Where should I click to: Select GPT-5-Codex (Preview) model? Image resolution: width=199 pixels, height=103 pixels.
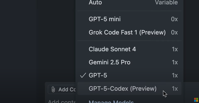122,89
